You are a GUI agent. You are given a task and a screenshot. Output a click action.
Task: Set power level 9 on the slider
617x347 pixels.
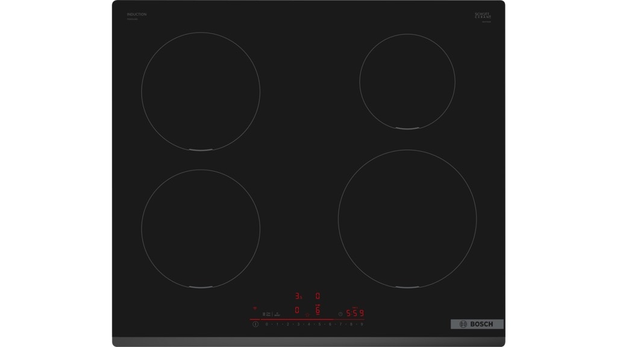[362, 325]
